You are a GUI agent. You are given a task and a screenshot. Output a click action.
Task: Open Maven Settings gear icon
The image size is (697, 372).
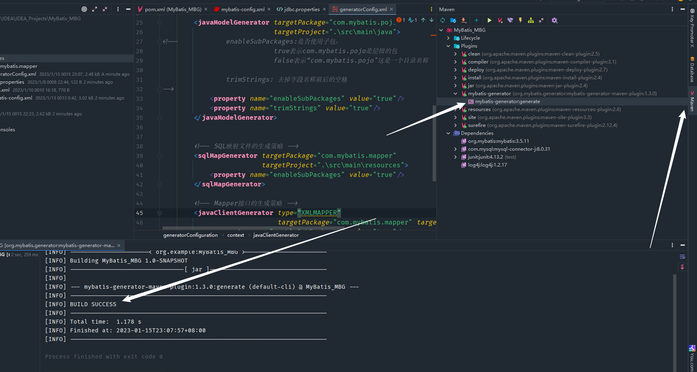555,20
